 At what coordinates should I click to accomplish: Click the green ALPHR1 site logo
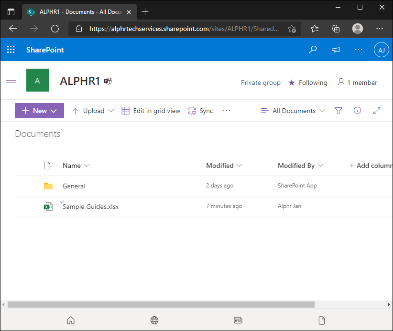click(x=38, y=80)
